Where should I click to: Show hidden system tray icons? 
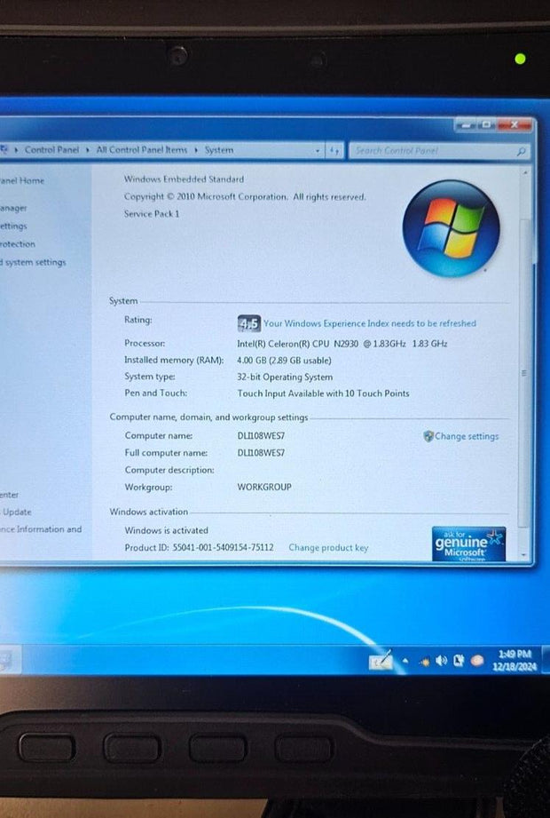coord(405,661)
